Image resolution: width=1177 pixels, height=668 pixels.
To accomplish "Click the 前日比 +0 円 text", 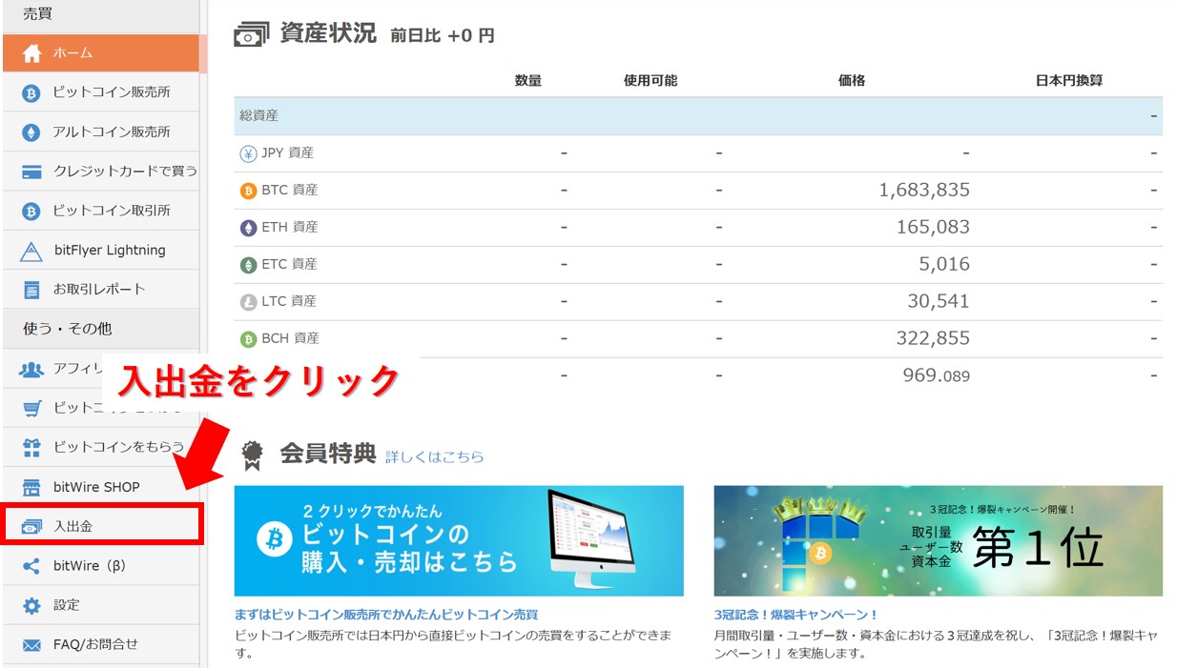I will pyautogui.click(x=443, y=36).
